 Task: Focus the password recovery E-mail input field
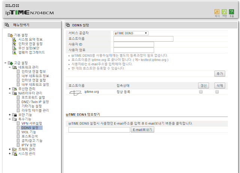pyautogui.click(x=99, y=130)
